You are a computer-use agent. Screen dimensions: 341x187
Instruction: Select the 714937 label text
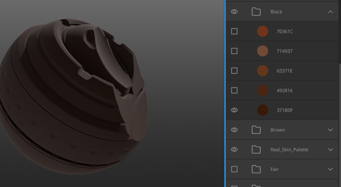point(284,51)
